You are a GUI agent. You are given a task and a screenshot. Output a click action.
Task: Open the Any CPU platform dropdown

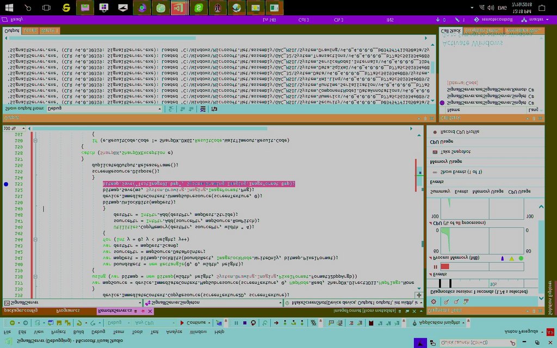(x=154, y=323)
